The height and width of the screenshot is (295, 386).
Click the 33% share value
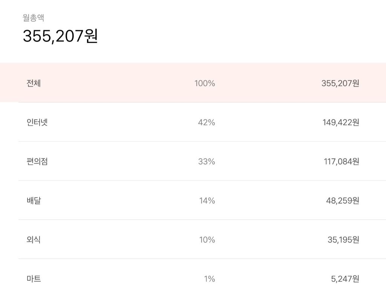pyautogui.click(x=206, y=162)
